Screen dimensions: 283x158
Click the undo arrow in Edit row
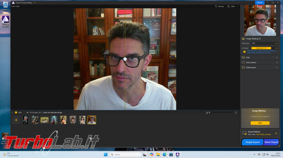273,58
